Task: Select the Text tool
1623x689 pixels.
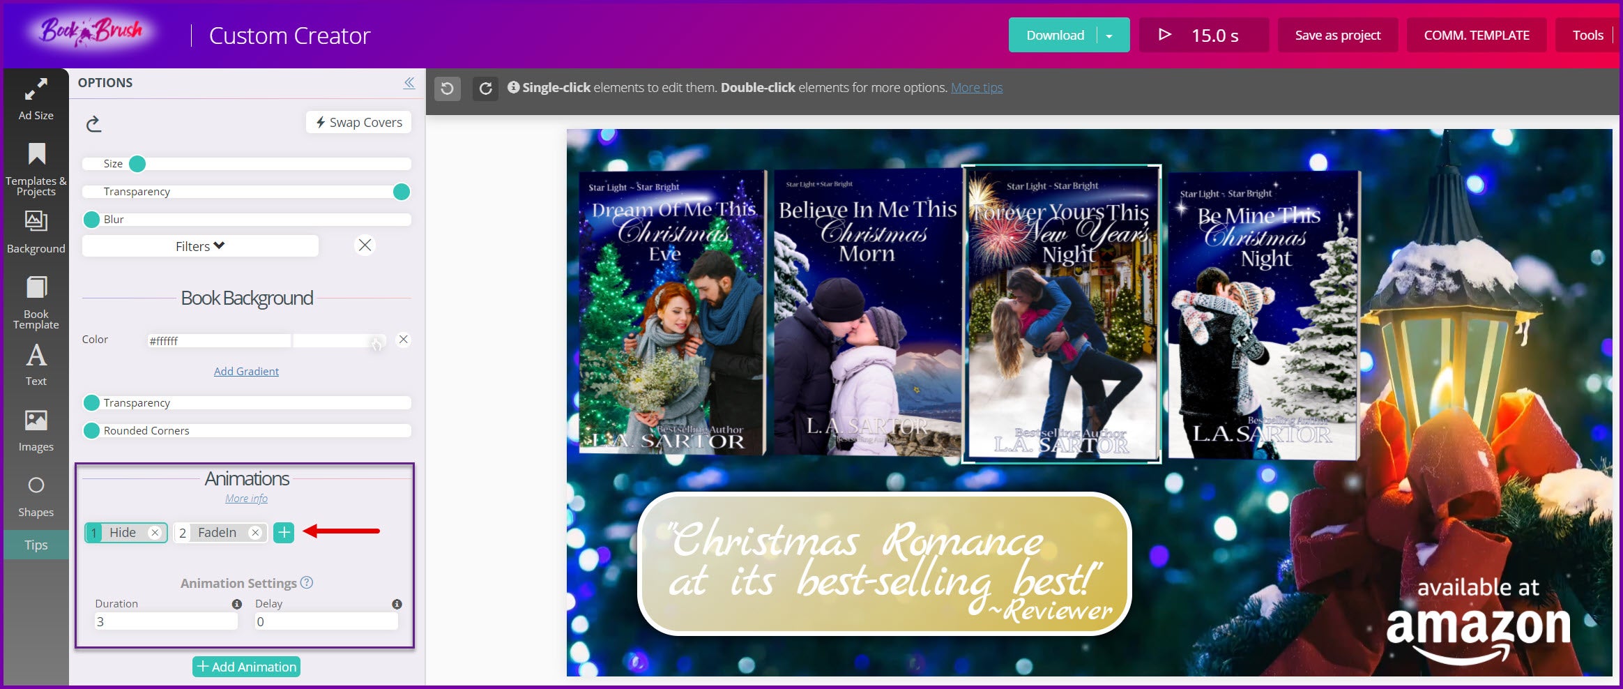Action: (36, 365)
